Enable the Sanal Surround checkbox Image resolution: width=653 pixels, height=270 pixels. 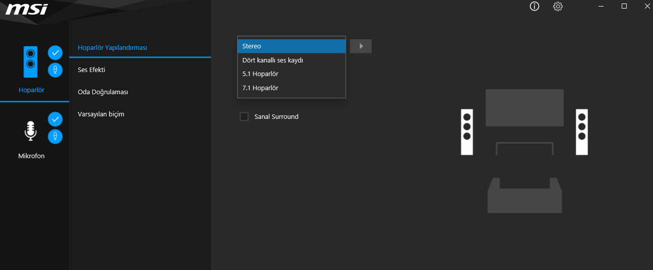click(x=244, y=117)
